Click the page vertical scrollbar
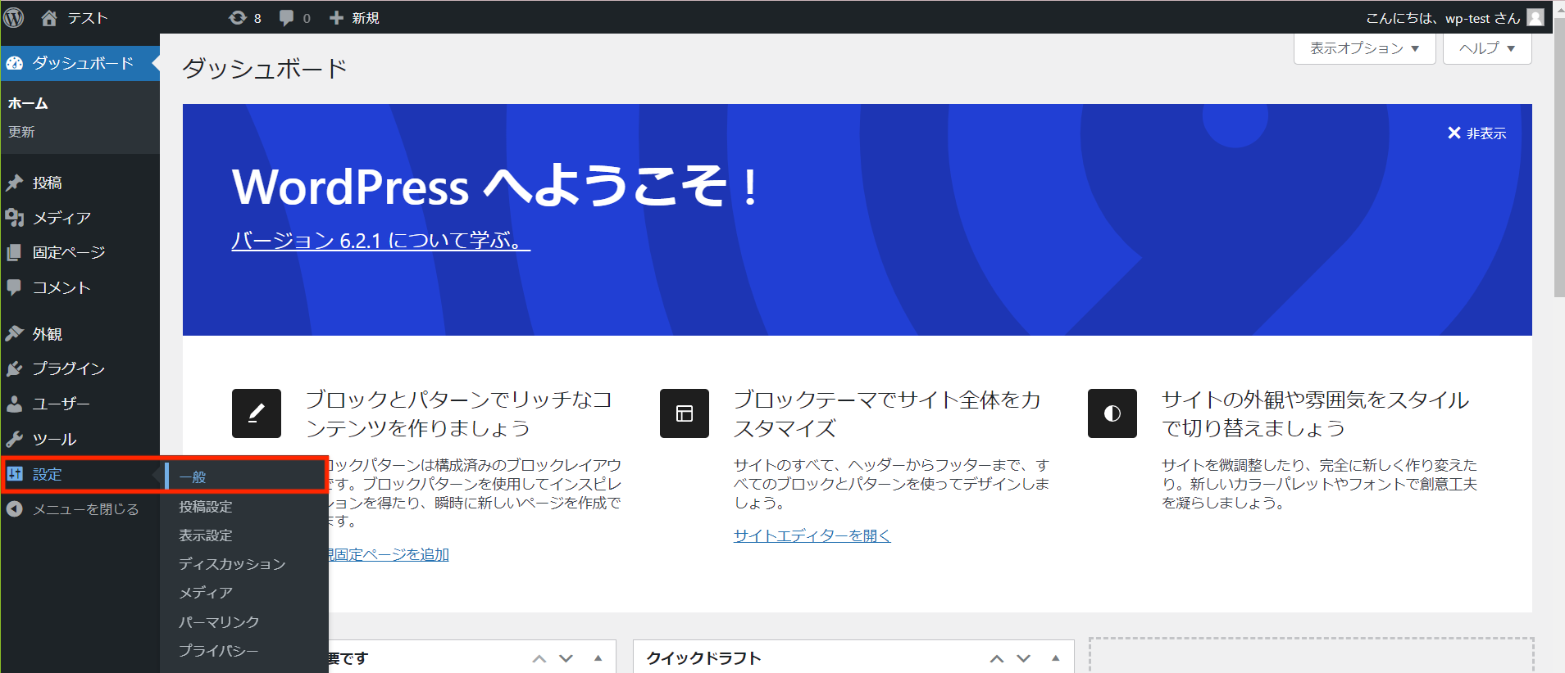 pyautogui.click(x=1558, y=164)
